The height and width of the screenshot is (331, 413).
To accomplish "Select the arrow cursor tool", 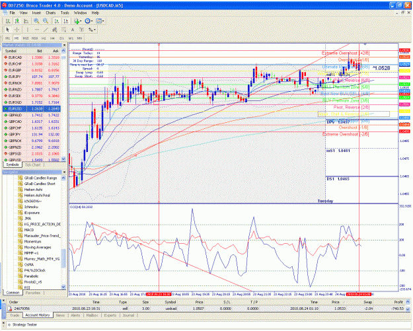I will (7, 30).
